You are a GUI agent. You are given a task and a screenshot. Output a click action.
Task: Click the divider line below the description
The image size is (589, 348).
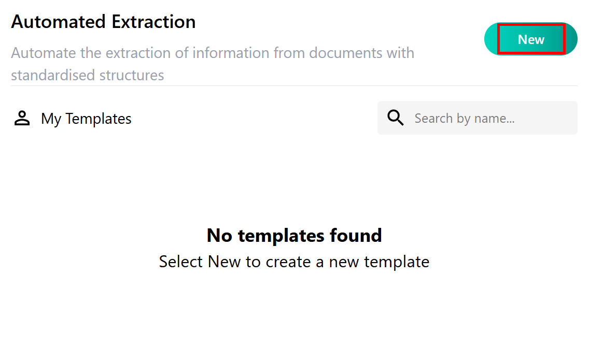[294, 85]
